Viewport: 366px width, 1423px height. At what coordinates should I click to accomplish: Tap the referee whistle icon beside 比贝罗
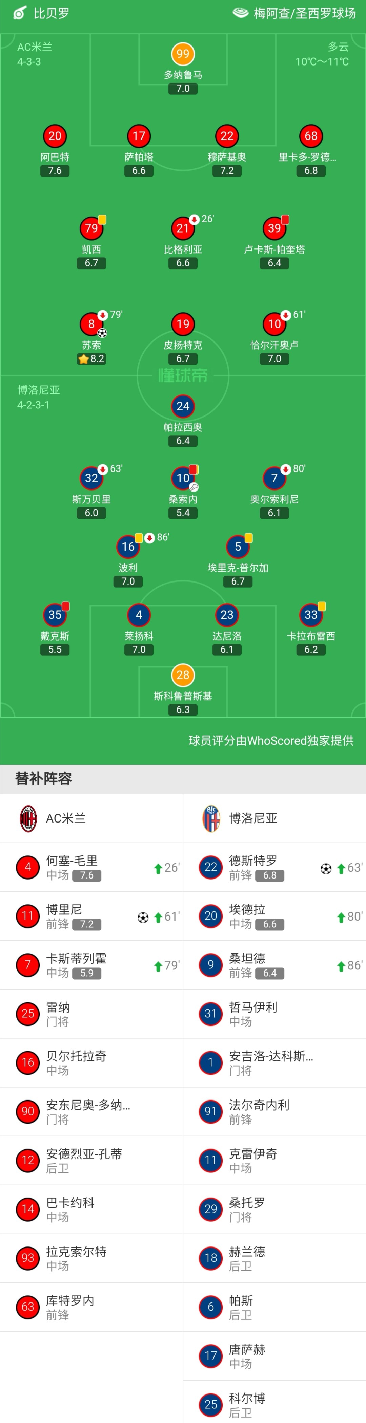(x=19, y=13)
